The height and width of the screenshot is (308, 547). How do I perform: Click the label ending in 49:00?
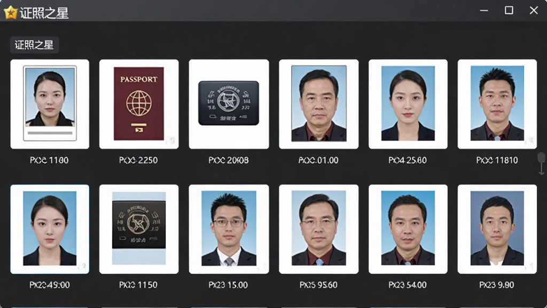pyautogui.click(x=50, y=285)
